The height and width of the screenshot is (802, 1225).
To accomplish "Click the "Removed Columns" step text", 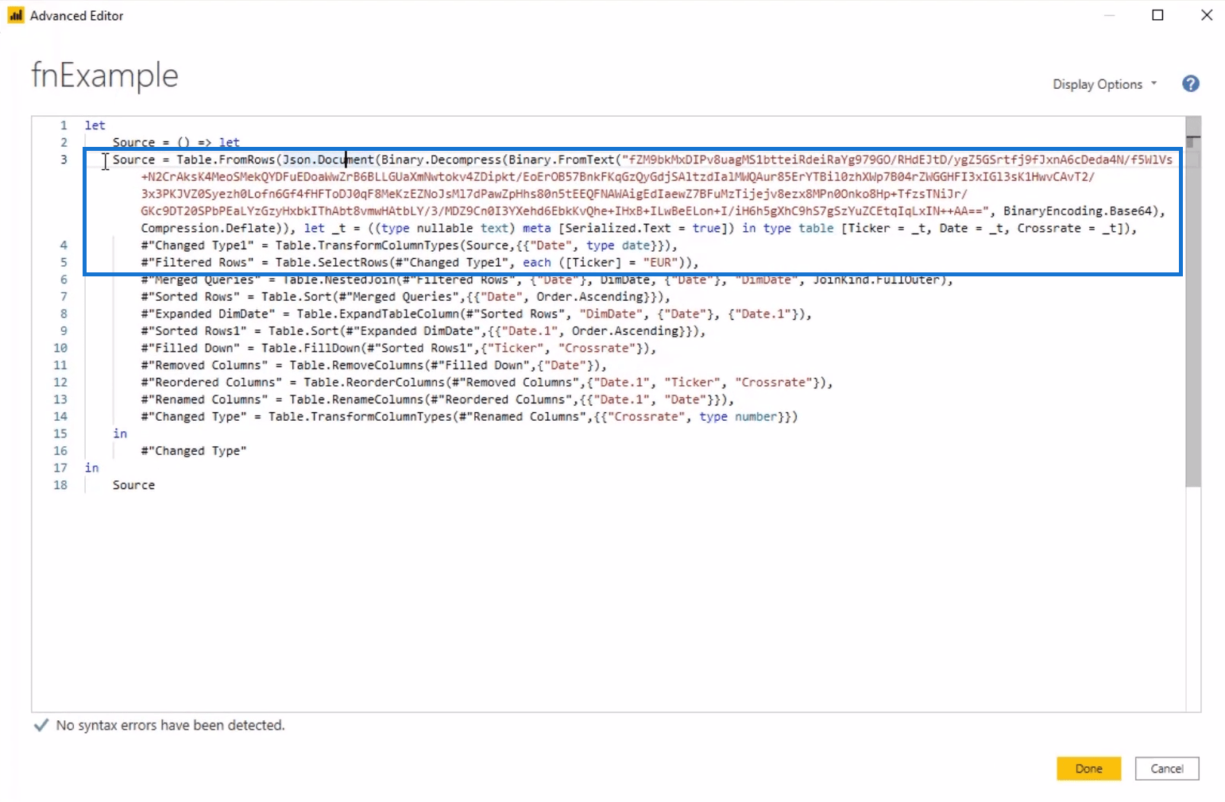I will click(204, 365).
